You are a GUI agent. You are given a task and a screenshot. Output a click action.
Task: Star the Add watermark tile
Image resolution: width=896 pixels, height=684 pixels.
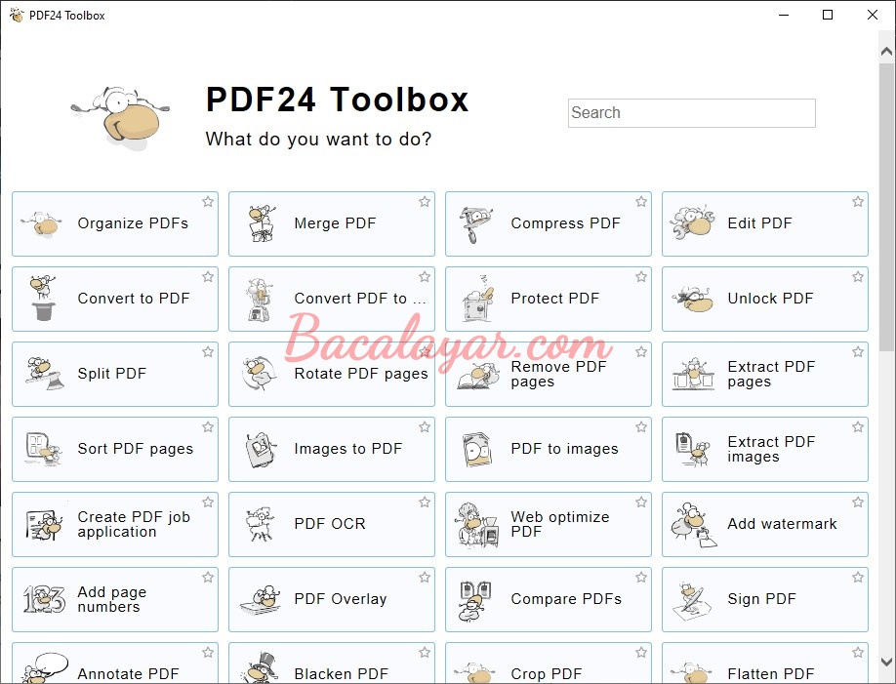858,503
